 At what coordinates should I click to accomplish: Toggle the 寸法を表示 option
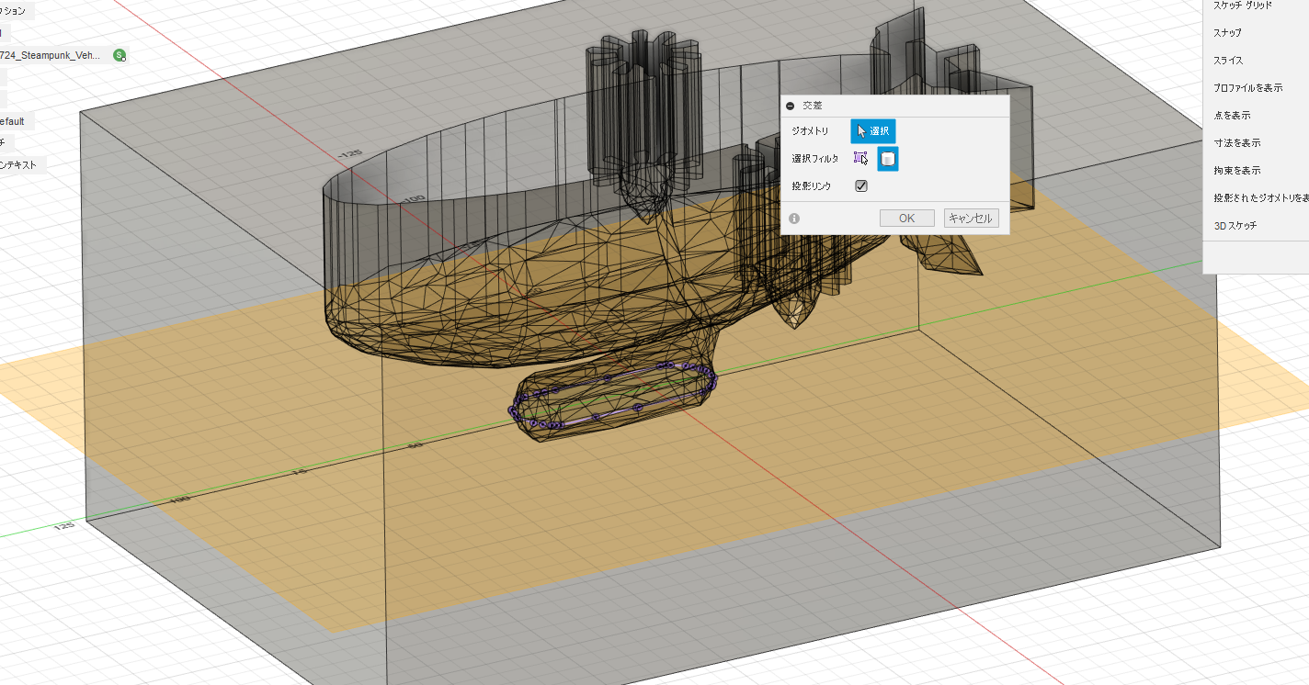[x=1236, y=143]
